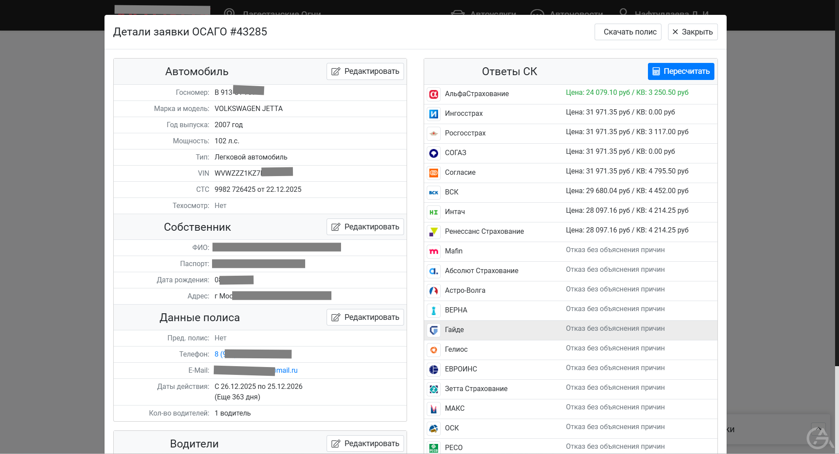Select the СОГАЗ insurer icon
This screenshot has height=454, width=839.
[x=433, y=153]
